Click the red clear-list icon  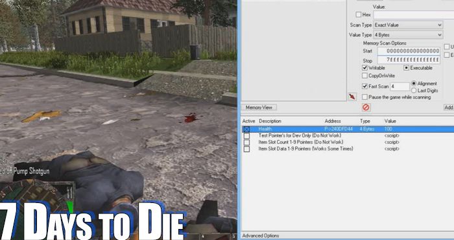[x=366, y=108]
